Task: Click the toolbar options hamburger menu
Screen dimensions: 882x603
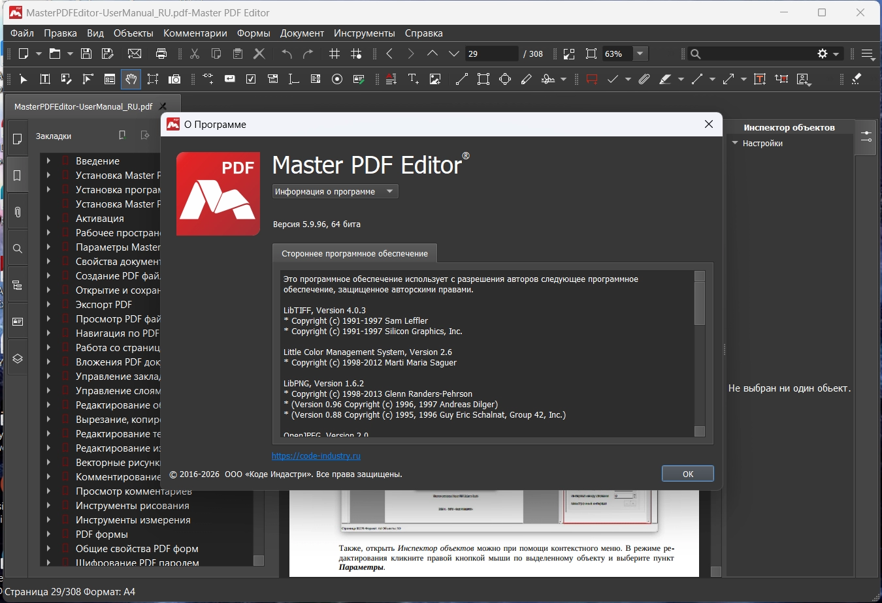Action: (x=868, y=54)
